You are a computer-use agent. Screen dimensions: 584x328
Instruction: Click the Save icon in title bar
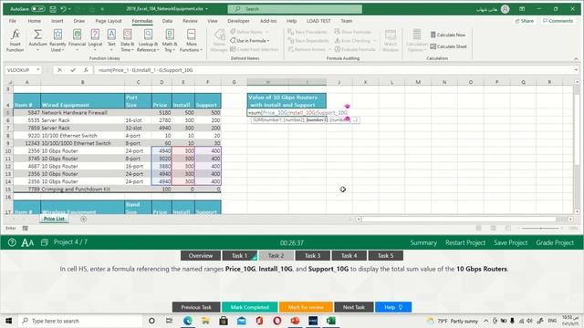[53, 9]
